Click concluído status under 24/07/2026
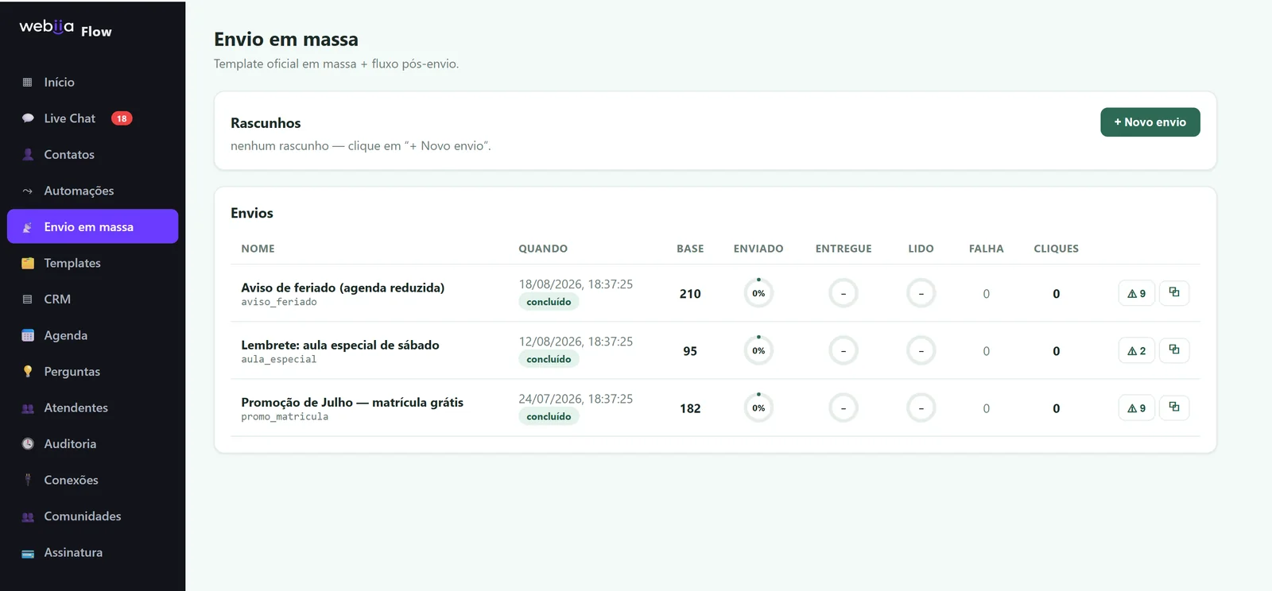 (x=549, y=416)
